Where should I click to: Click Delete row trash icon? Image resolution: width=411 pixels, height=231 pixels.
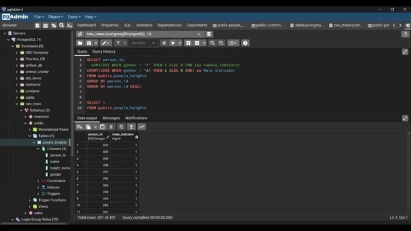point(111,127)
